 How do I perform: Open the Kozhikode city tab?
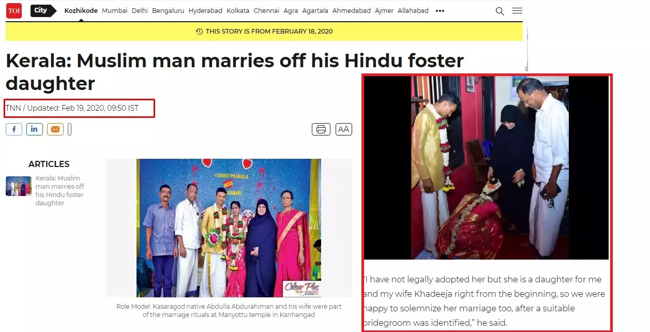click(x=81, y=10)
